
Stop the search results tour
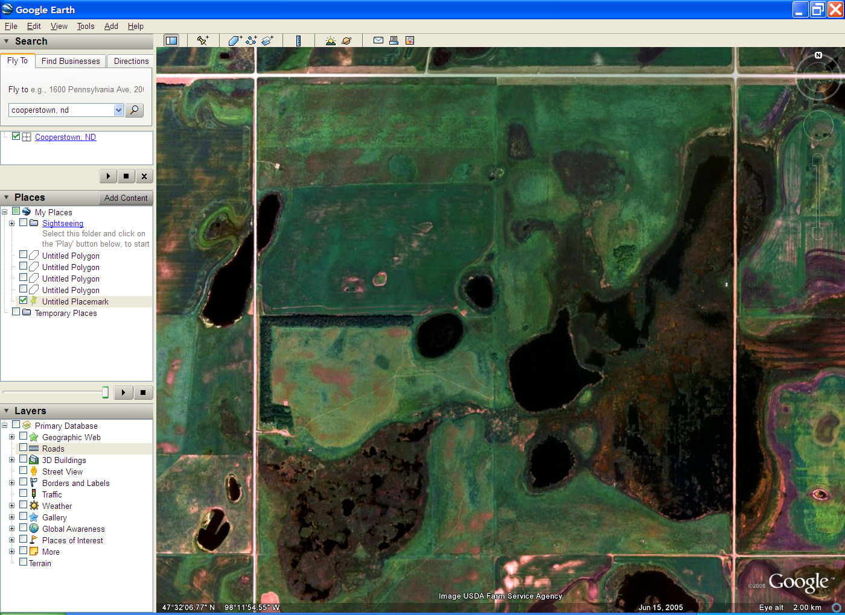point(126,176)
